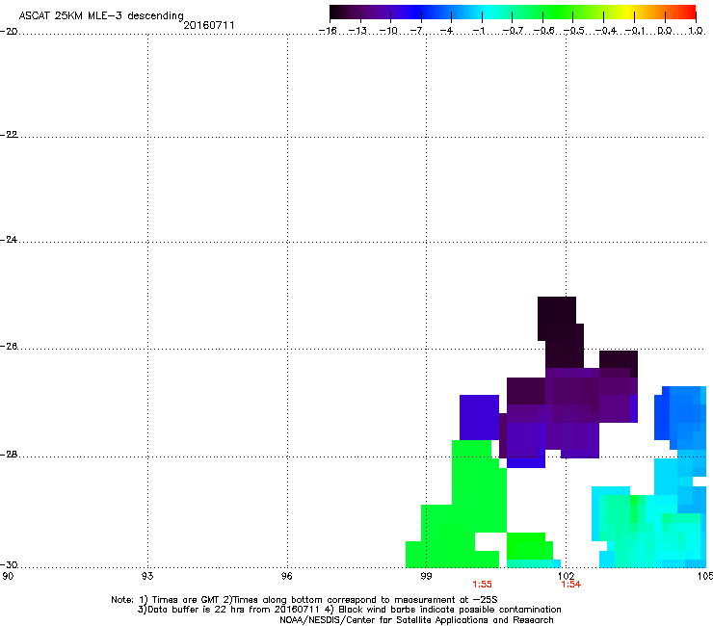This screenshot has width=713, height=626.
Task: Click the '-0.5' label on the color scale
Action: tap(574, 31)
